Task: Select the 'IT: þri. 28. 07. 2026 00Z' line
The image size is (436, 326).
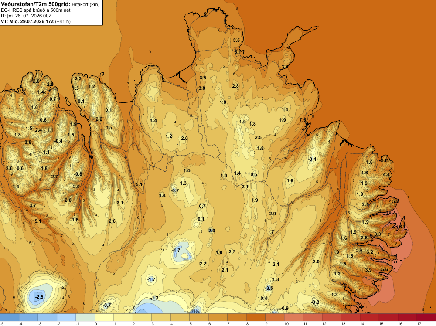Action: [26, 16]
